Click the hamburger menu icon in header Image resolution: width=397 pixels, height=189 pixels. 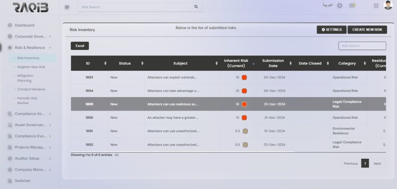(67, 7)
